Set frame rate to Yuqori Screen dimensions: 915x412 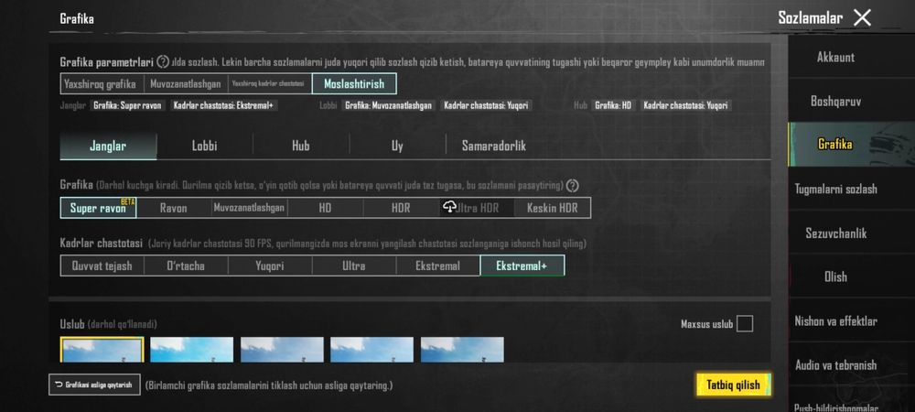click(270, 266)
